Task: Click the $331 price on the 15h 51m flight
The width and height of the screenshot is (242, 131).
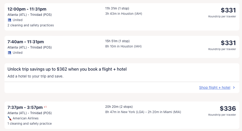Action: [228, 43]
